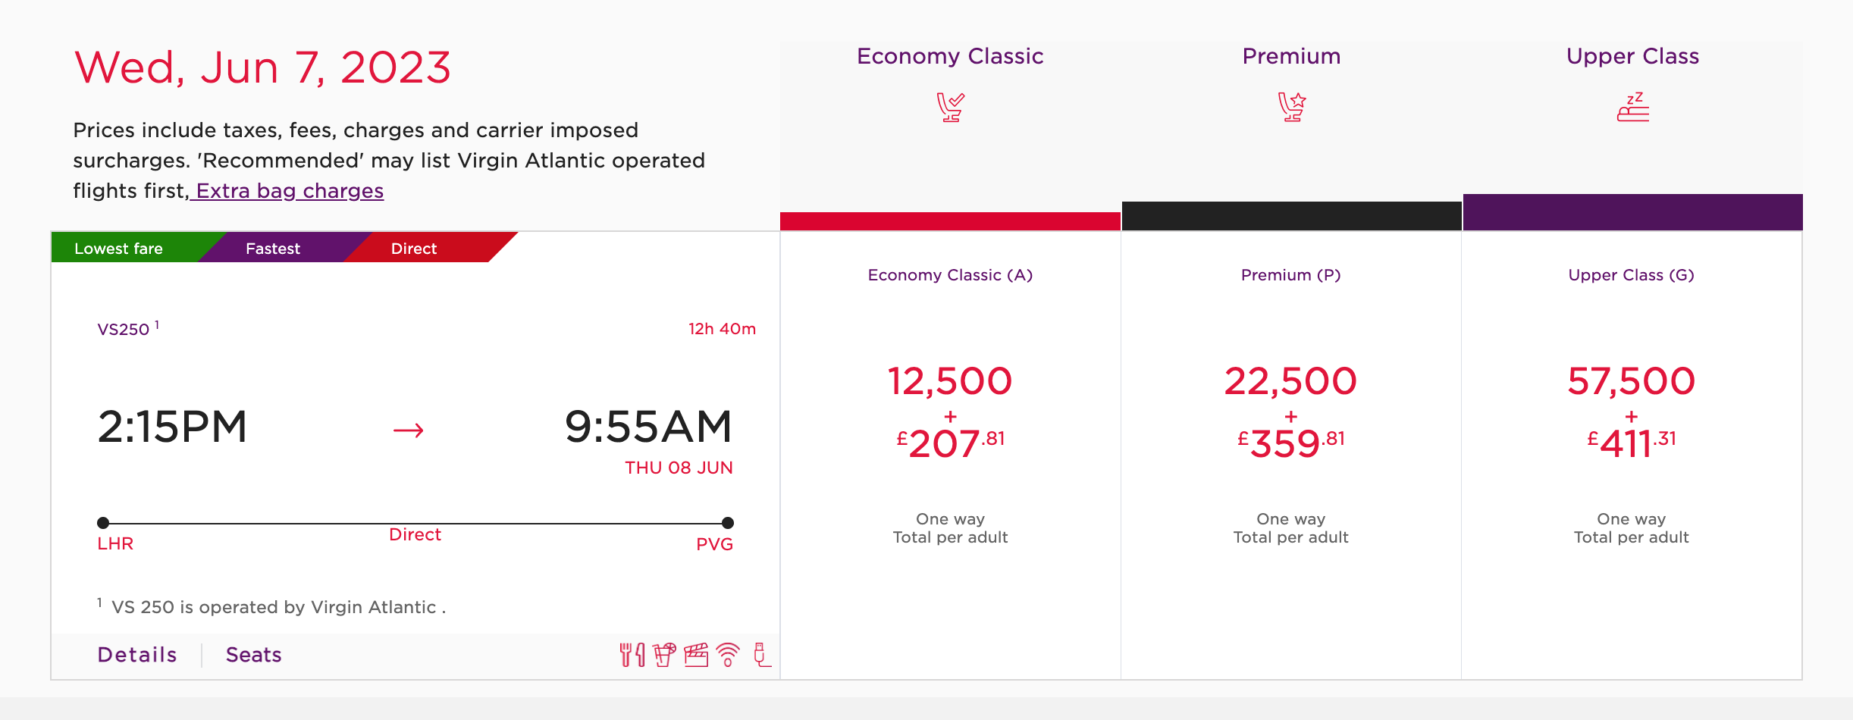This screenshot has width=1853, height=720.
Task: Click the Economy Classic seat icon
Action: (950, 107)
